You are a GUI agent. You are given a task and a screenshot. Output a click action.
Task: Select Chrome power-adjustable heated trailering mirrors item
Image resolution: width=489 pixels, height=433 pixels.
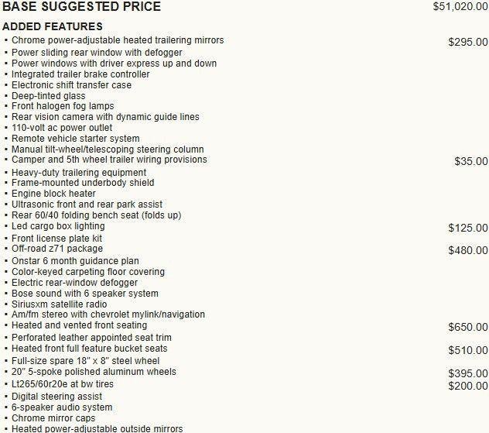pos(118,40)
